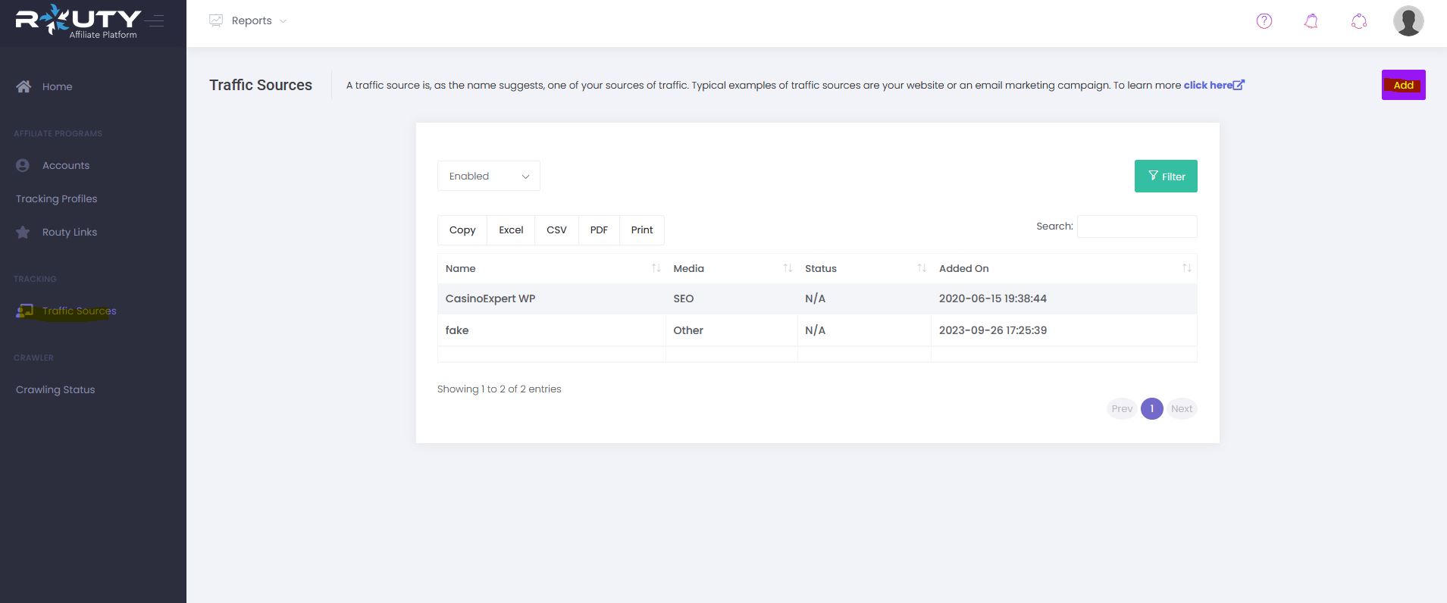Viewport: 1447px width, 603px height.
Task: Export the table as PDF
Action: point(599,230)
